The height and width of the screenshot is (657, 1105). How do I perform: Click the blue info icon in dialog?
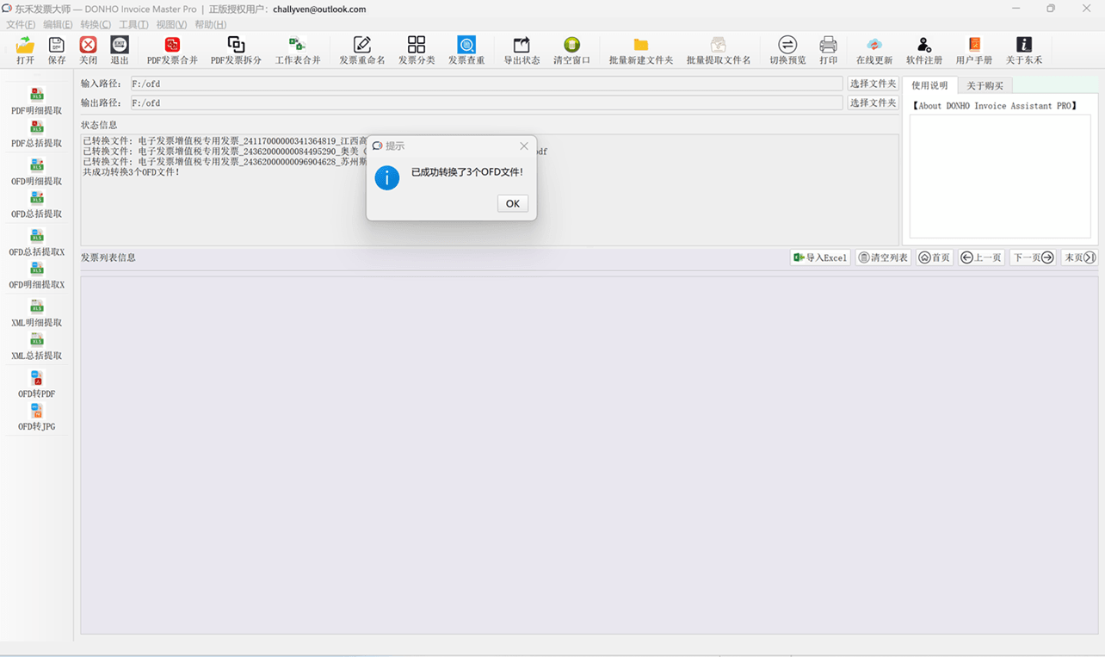click(x=387, y=177)
